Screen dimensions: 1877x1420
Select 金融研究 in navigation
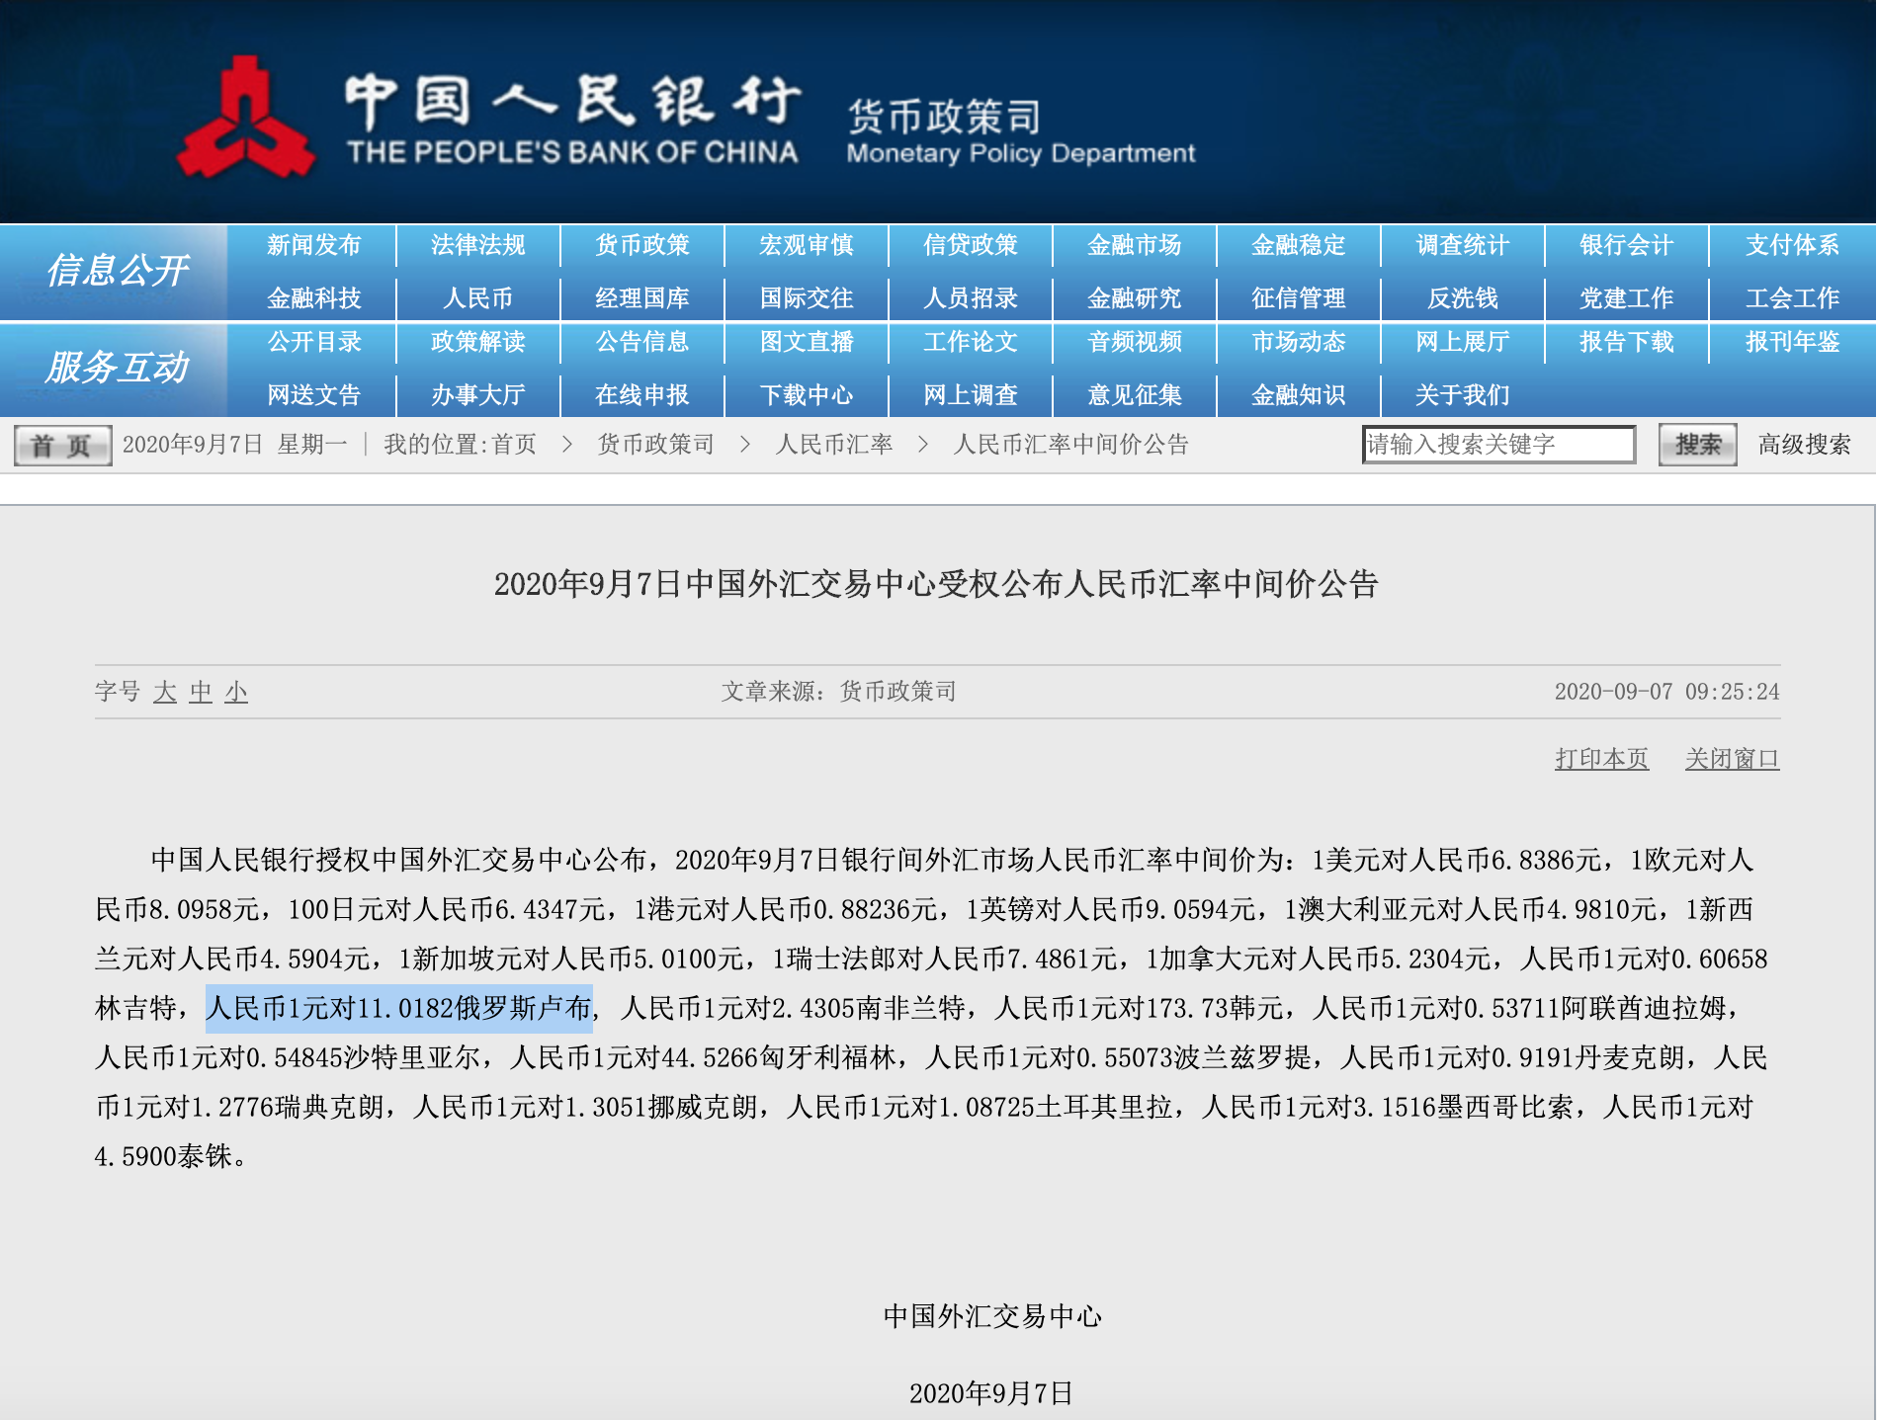click(1134, 298)
